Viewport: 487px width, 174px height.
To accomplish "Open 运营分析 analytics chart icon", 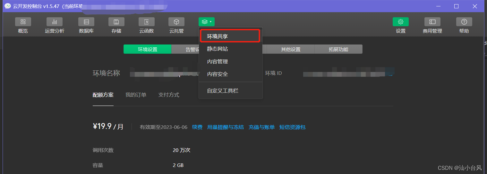I will click(55, 22).
